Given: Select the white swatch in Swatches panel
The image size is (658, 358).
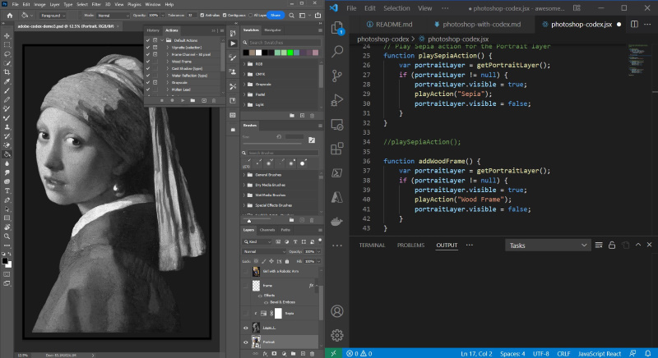Looking at the screenshot, I should pos(258,53).
